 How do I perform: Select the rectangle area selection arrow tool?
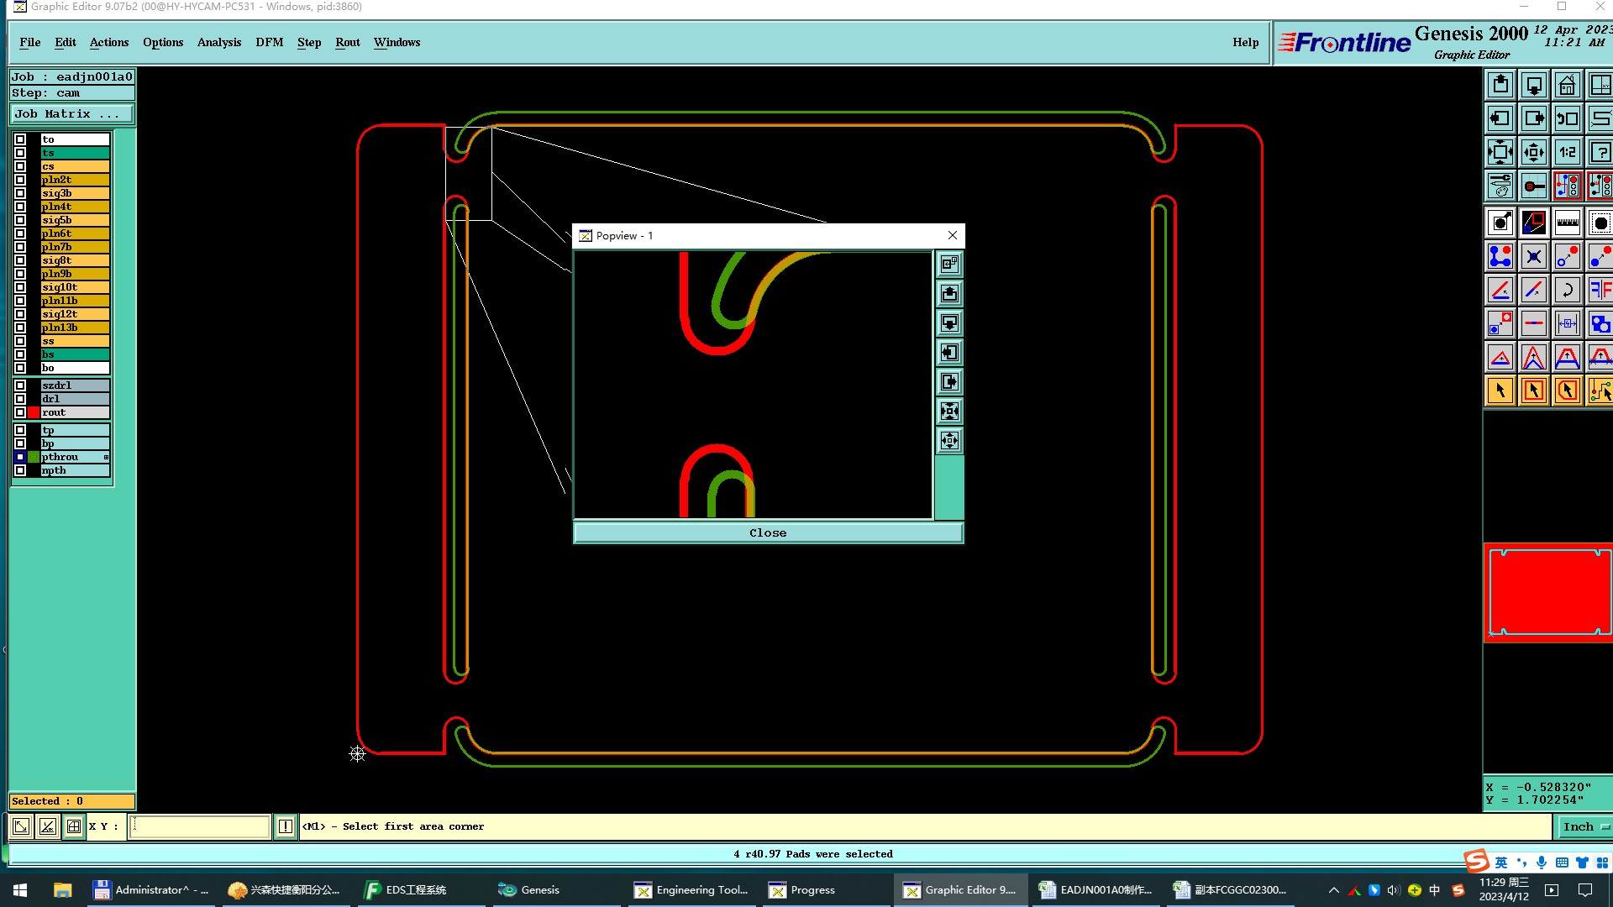[1533, 391]
